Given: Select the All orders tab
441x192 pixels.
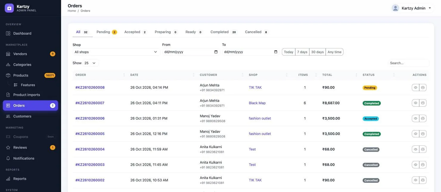Looking at the screenshot, I should [x=83, y=32].
